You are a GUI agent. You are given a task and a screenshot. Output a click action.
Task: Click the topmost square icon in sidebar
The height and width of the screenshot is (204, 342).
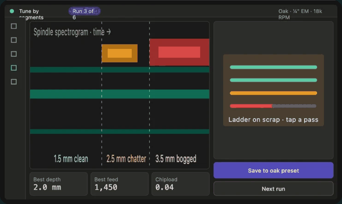(x=14, y=26)
